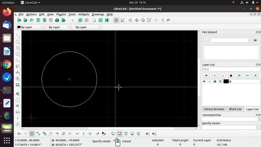Screen dimensions: 261x147
Task: Open the Help menu
Action: click(x=110, y=14)
